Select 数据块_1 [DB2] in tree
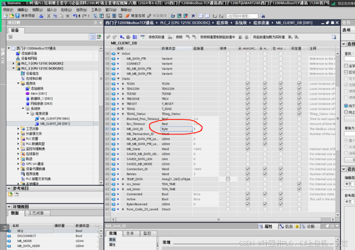This screenshot has width=355, height=250. tap(42, 98)
